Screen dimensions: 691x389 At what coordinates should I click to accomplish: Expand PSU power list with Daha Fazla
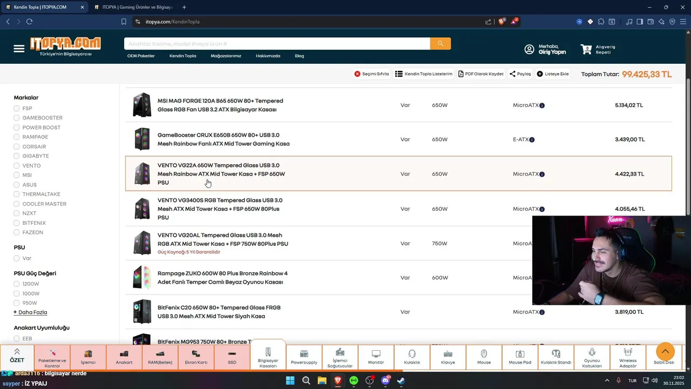click(30, 312)
